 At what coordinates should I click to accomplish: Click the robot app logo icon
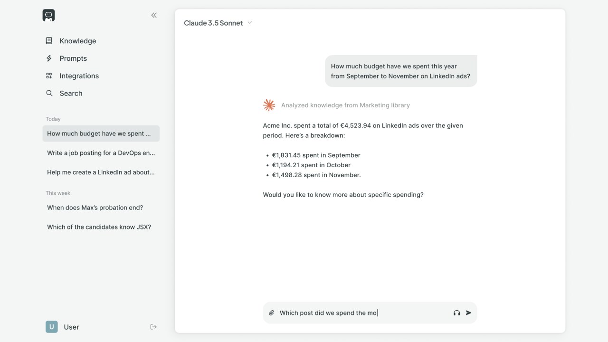click(48, 15)
